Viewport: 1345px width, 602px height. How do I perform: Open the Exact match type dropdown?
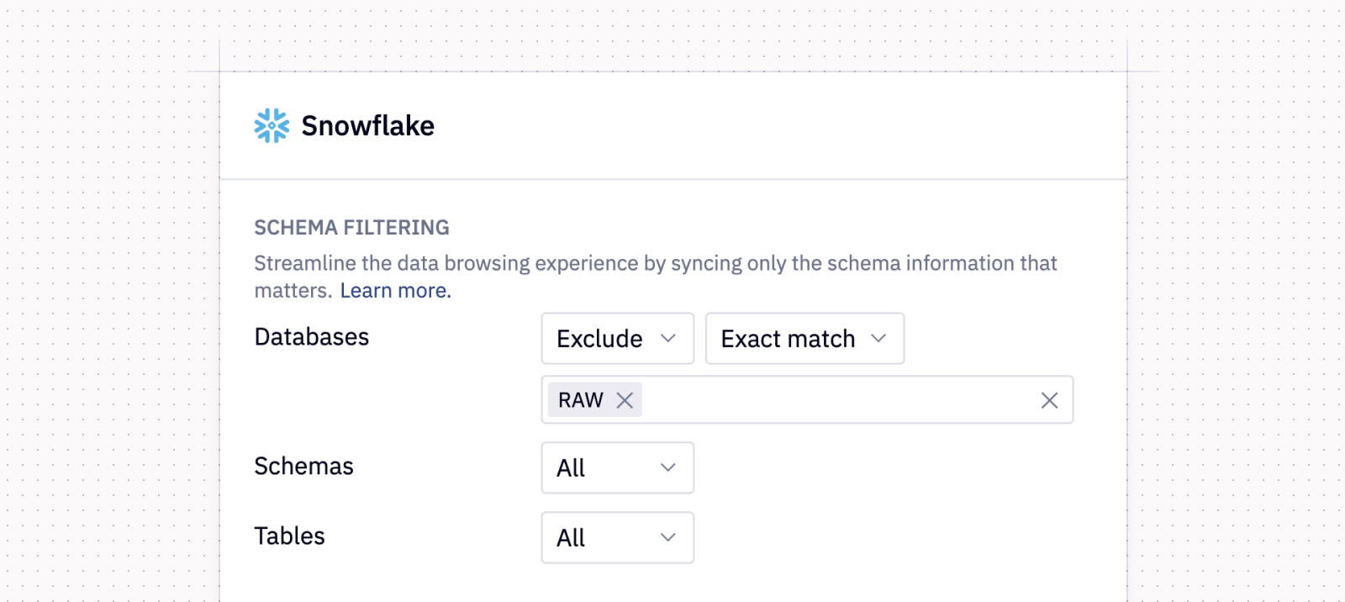click(x=789, y=339)
